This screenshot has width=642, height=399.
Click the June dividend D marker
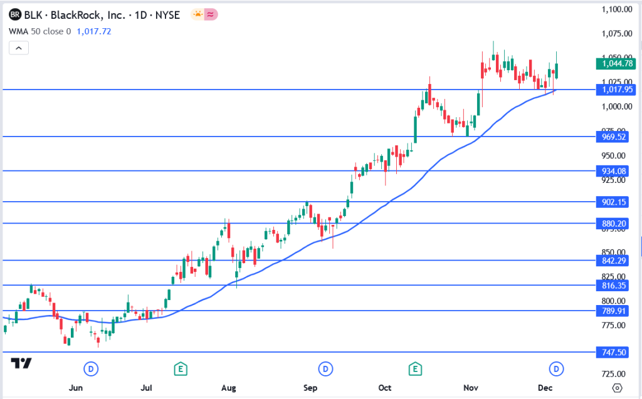tap(92, 368)
